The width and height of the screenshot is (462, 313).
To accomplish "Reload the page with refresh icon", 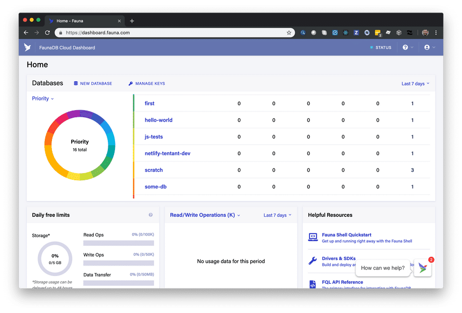I will 47,33.
